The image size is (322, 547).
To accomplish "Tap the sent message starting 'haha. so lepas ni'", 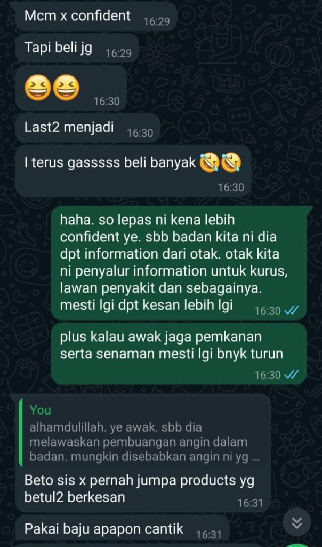I will pos(179,263).
